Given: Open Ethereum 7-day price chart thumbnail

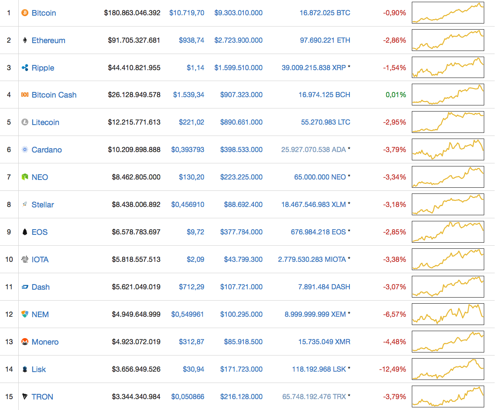Looking at the screenshot, I should click(448, 40).
